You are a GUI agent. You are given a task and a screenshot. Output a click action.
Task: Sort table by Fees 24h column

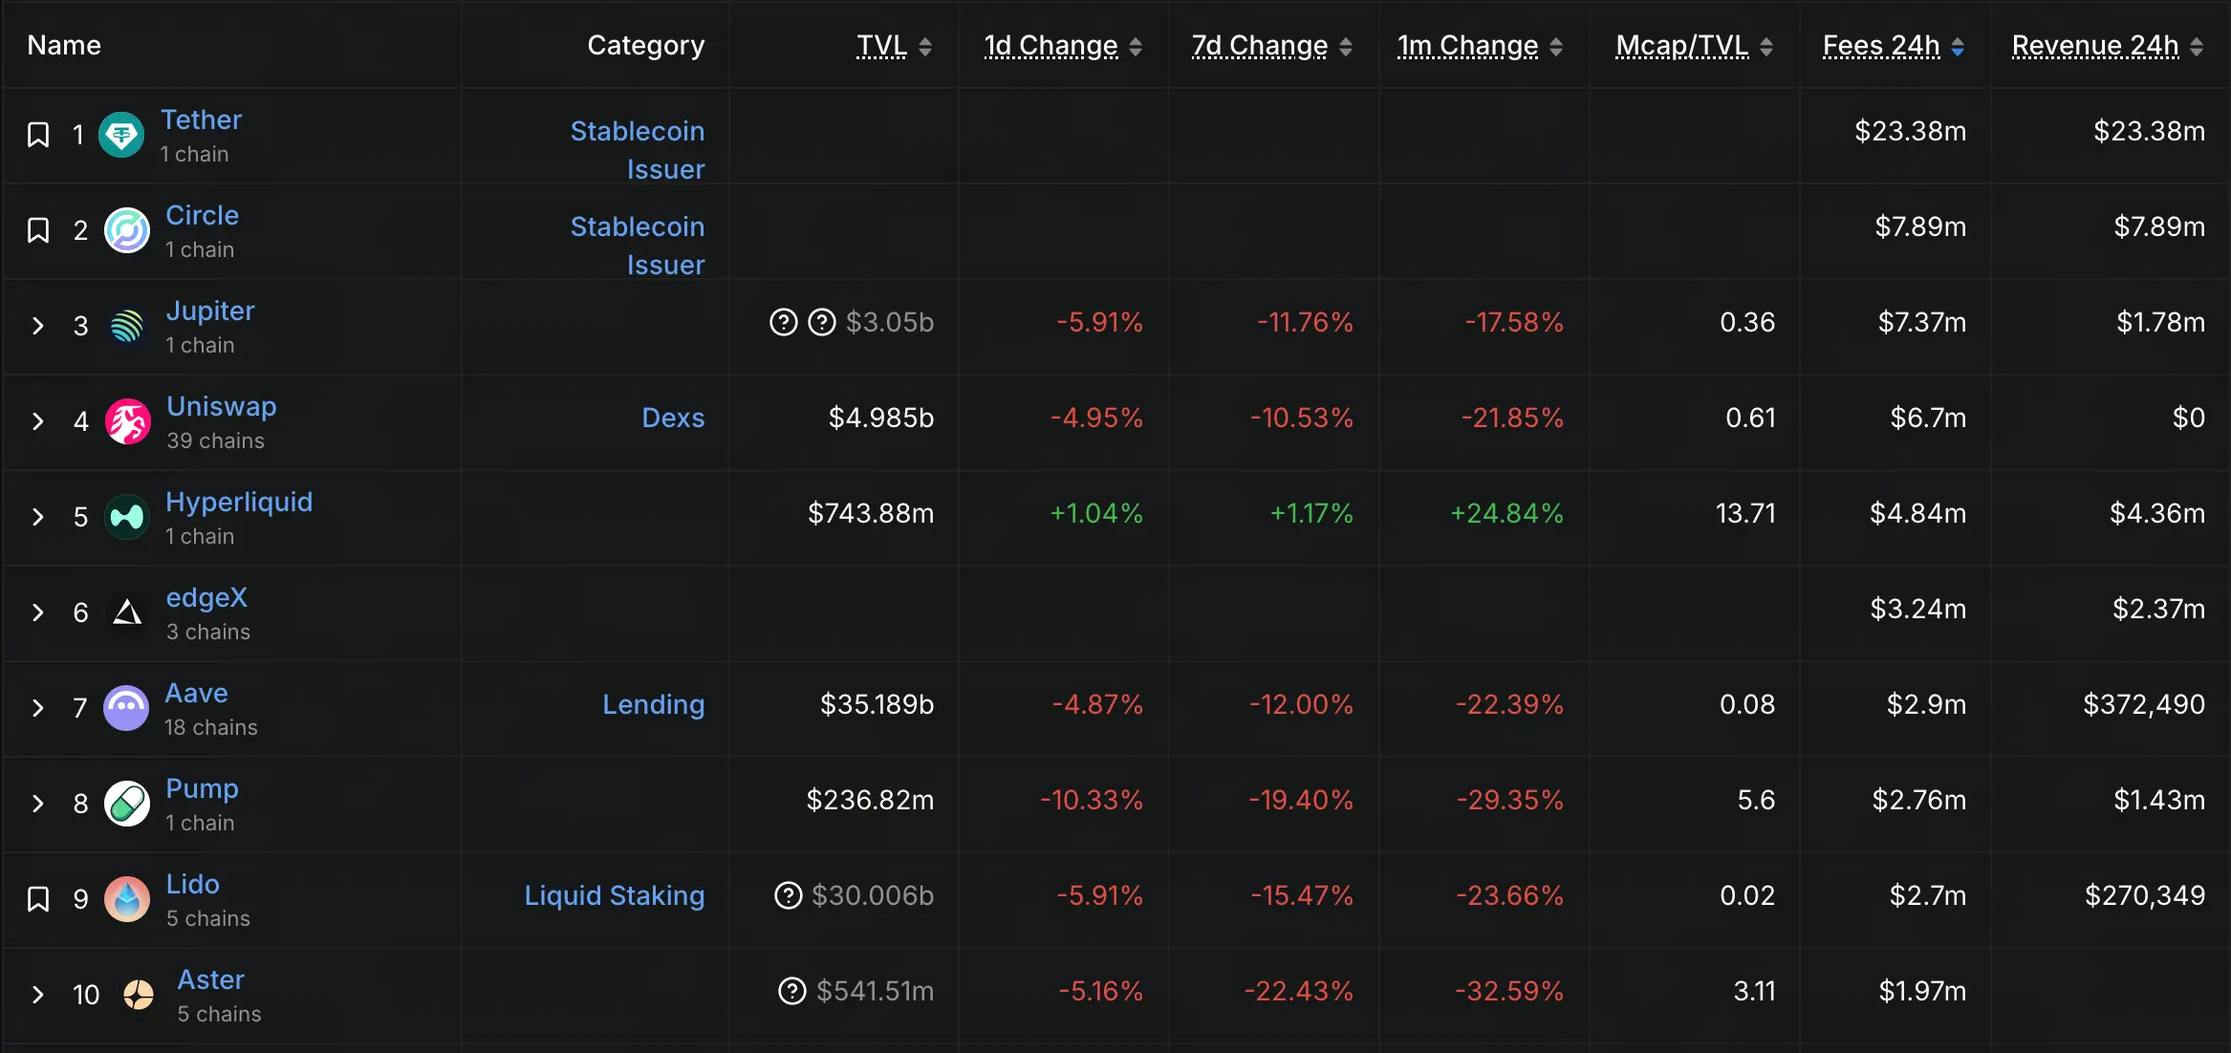click(1880, 46)
